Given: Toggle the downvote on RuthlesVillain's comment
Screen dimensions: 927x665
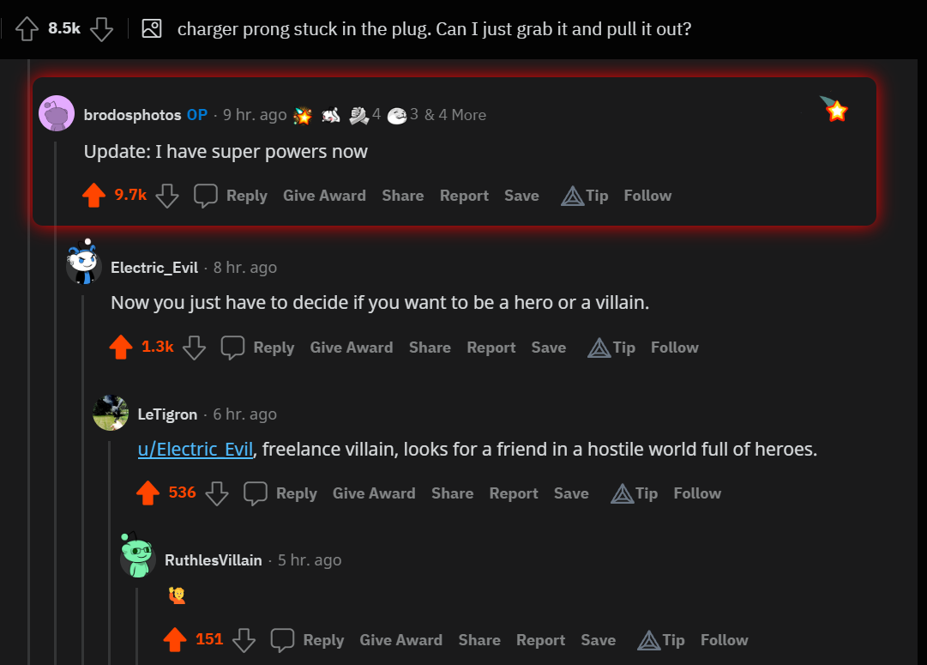Looking at the screenshot, I should coord(244,639).
